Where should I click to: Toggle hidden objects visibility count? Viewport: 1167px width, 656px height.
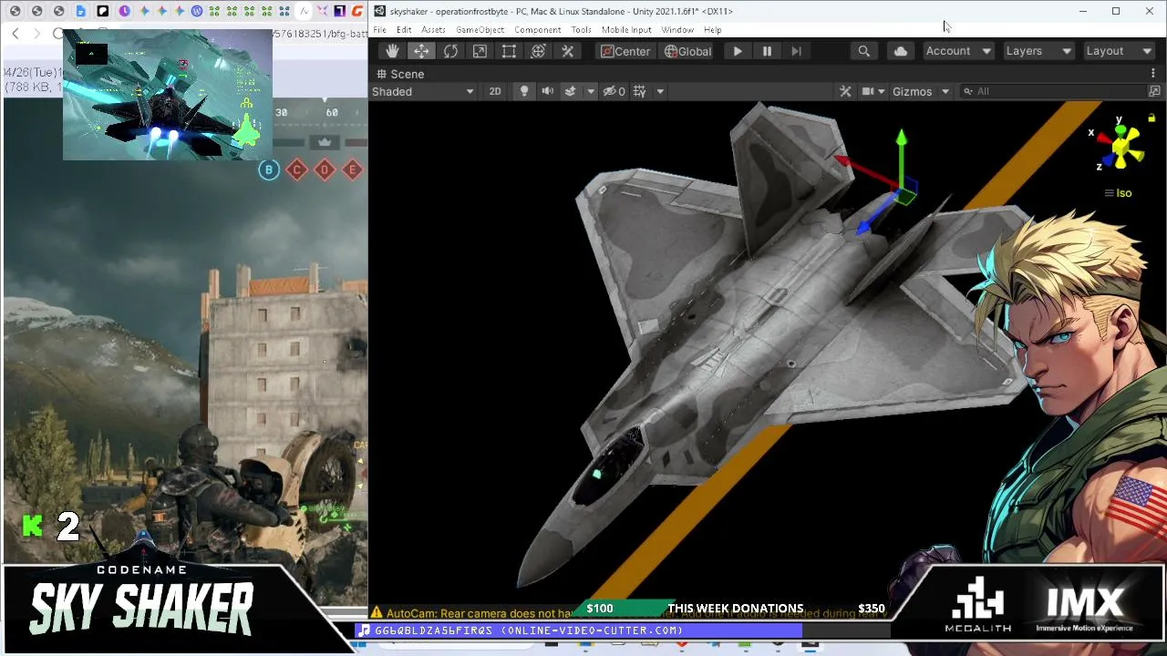pyautogui.click(x=614, y=91)
